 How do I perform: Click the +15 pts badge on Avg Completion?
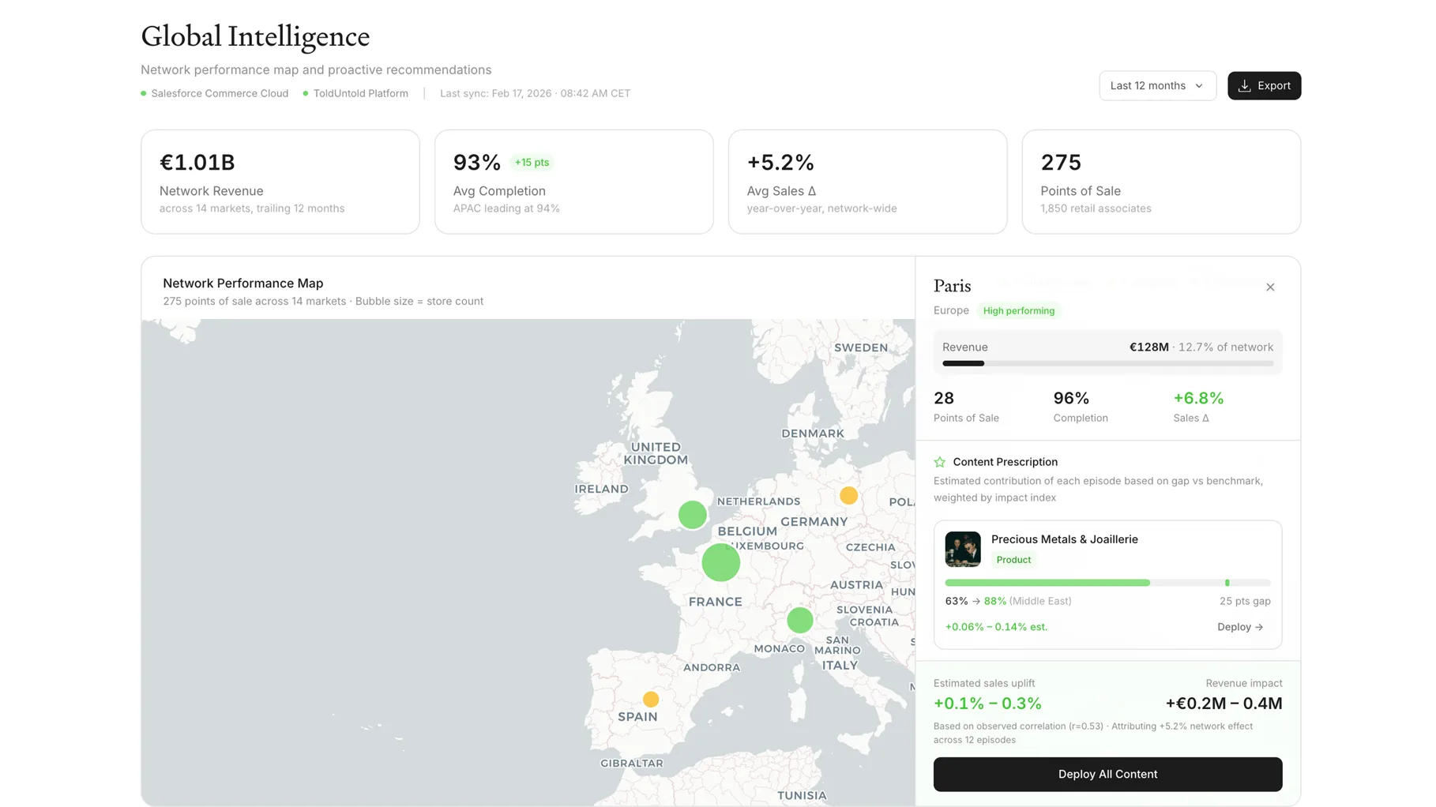point(532,163)
